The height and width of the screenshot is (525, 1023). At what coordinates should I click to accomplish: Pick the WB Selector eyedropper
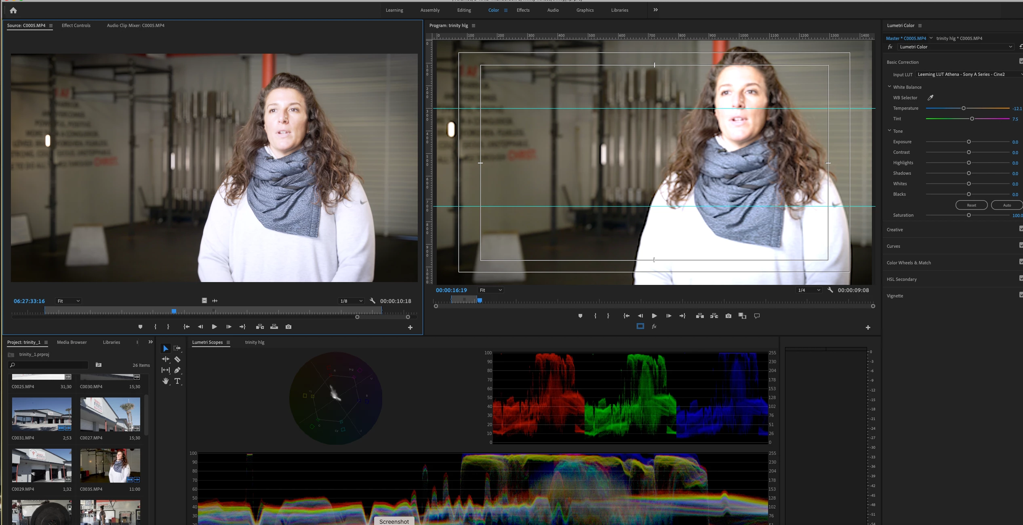[x=930, y=98]
